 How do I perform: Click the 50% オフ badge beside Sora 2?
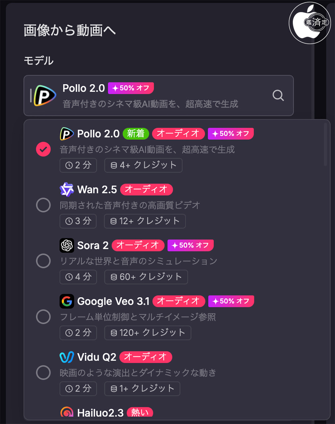click(x=190, y=245)
